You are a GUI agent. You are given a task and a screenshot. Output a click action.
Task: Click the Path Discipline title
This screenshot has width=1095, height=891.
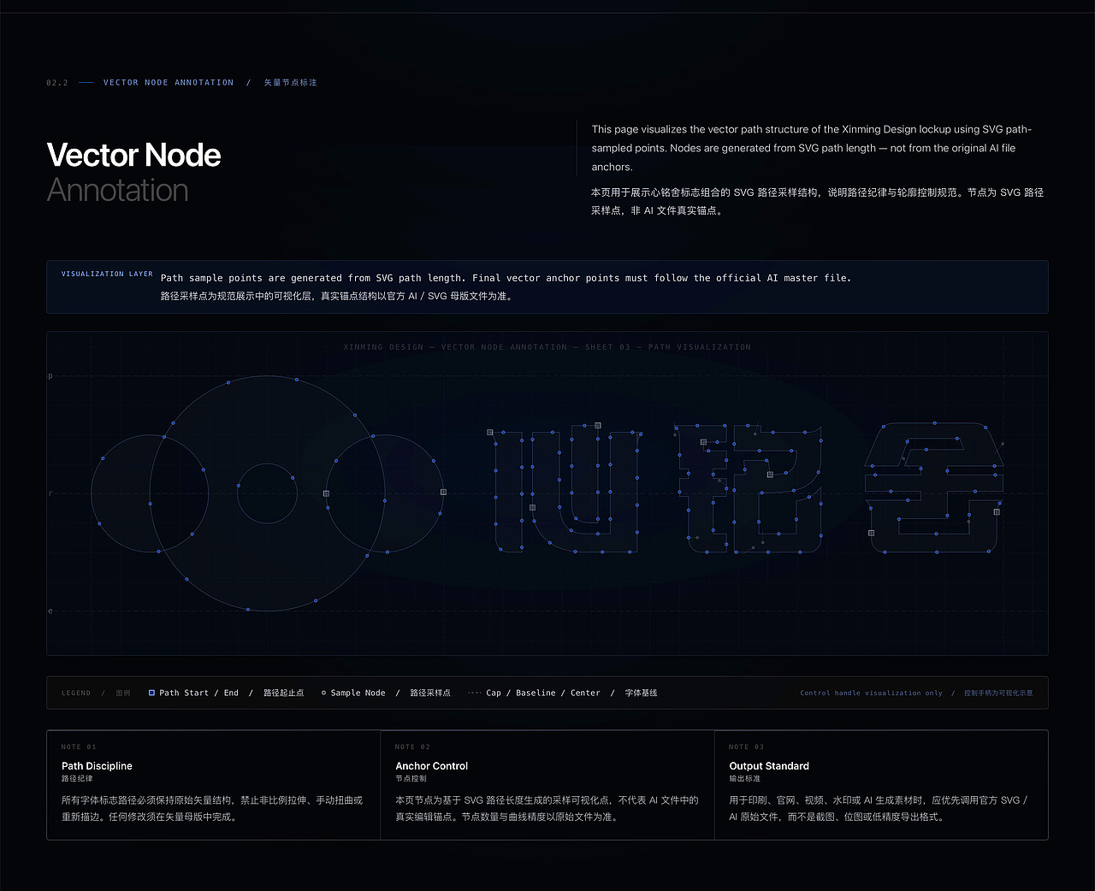click(97, 766)
